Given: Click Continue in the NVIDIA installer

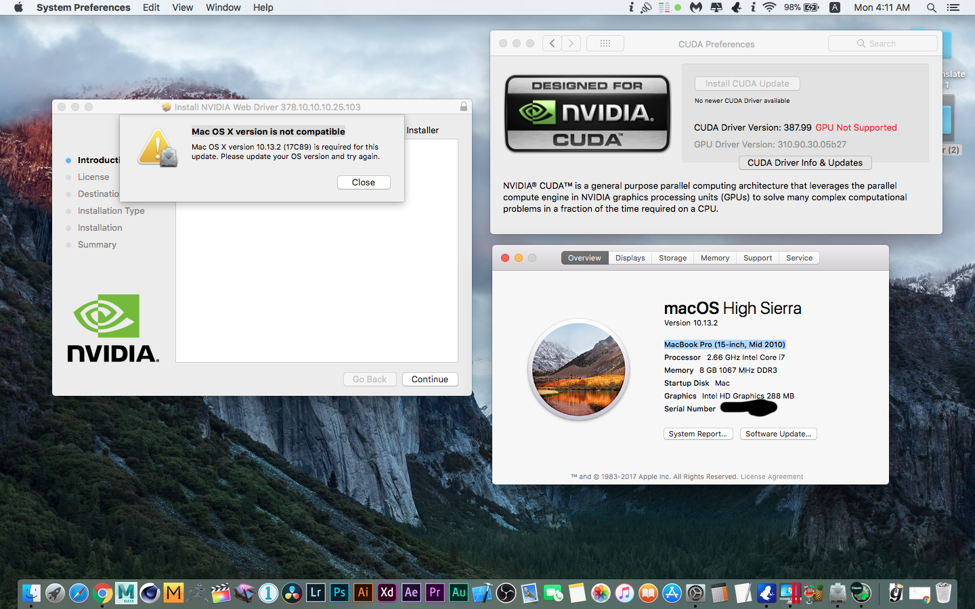Looking at the screenshot, I should coord(430,379).
